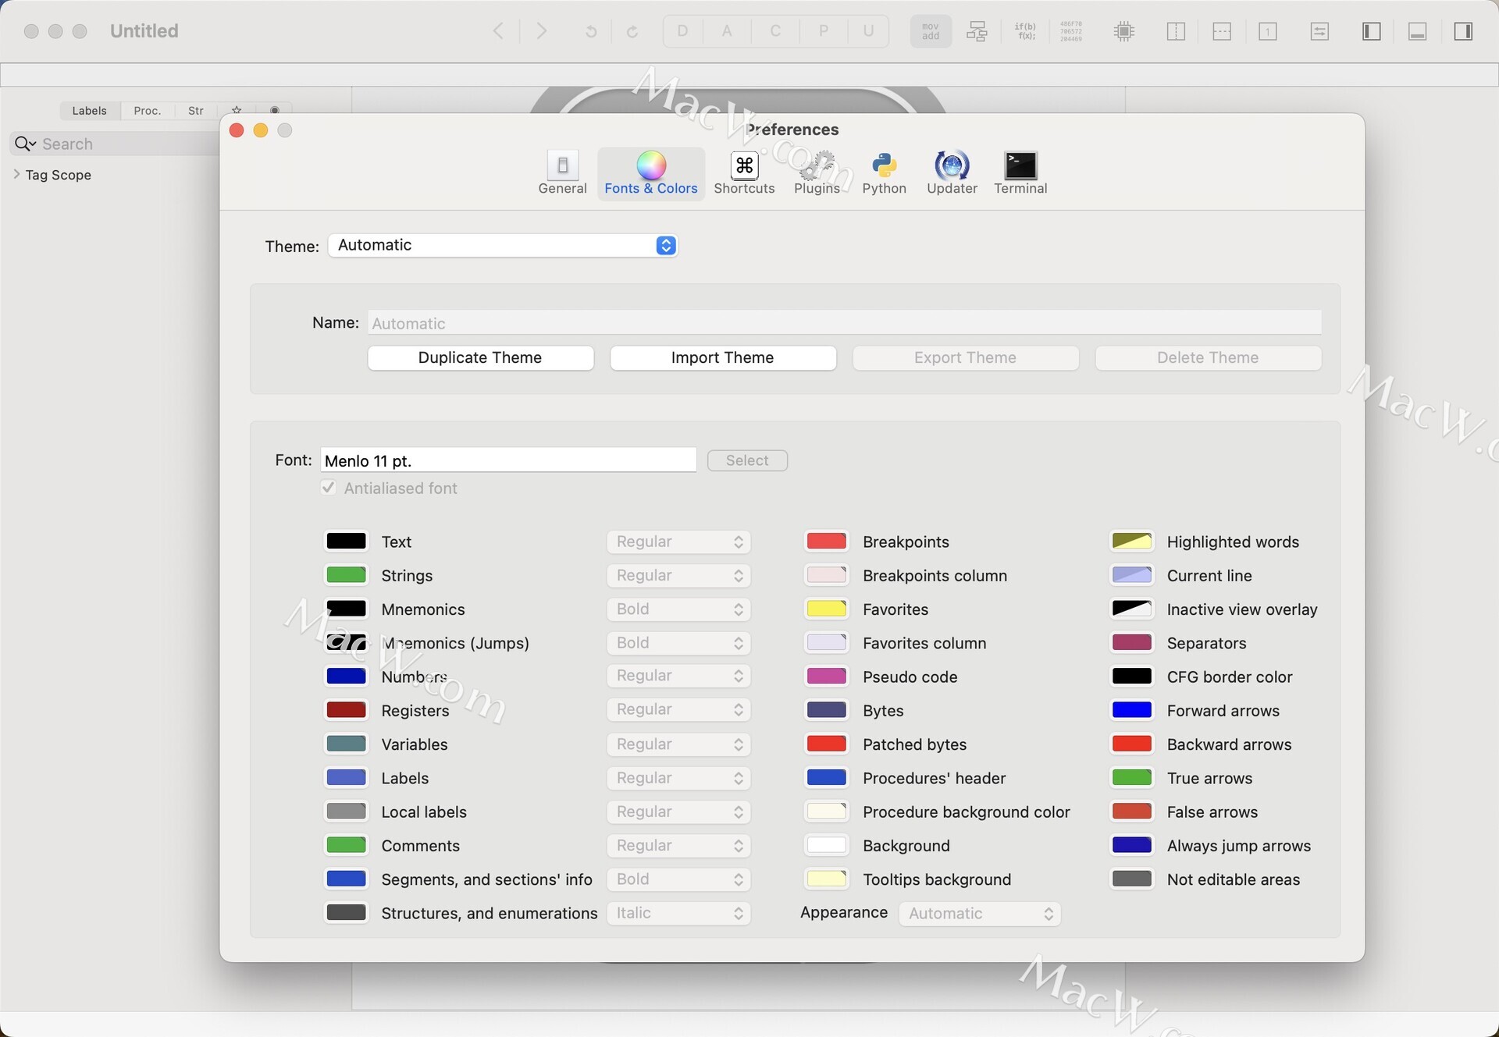Viewport: 1499px width, 1037px height.
Task: Open the search options magnifier dropdown
Action: 25,144
